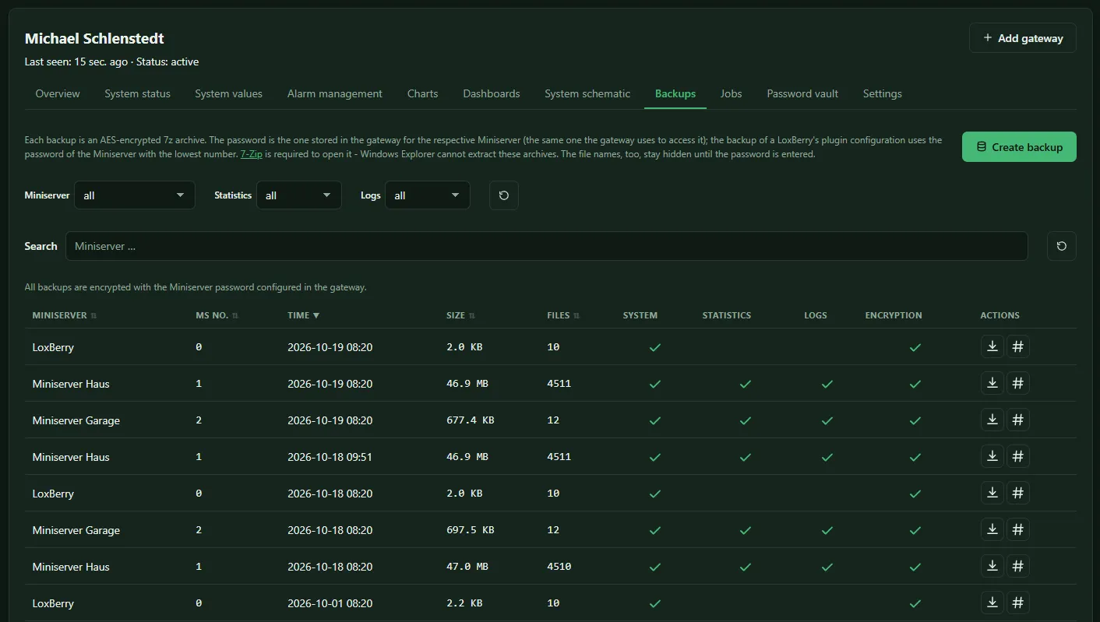The width and height of the screenshot is (1100, 622).
Task: View hash for LoxBerry 2026-10-18 backup
Action: (x=1017, y=493)
